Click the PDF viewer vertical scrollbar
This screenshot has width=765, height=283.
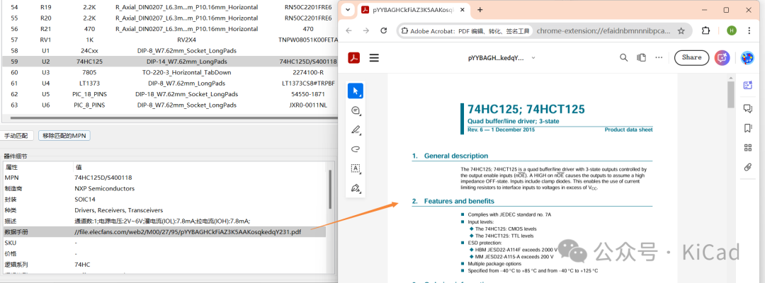coord(731,95)
